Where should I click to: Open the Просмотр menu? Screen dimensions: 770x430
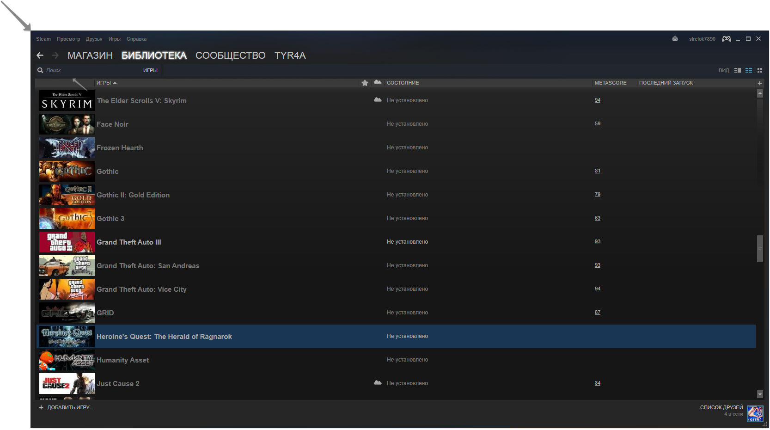tap(68, 39)
